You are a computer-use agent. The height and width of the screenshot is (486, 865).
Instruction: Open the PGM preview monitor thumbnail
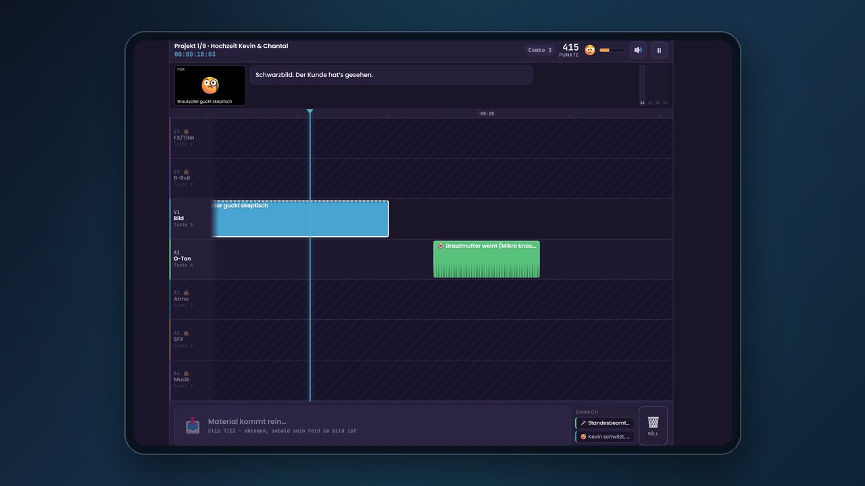tap(210, 86)
